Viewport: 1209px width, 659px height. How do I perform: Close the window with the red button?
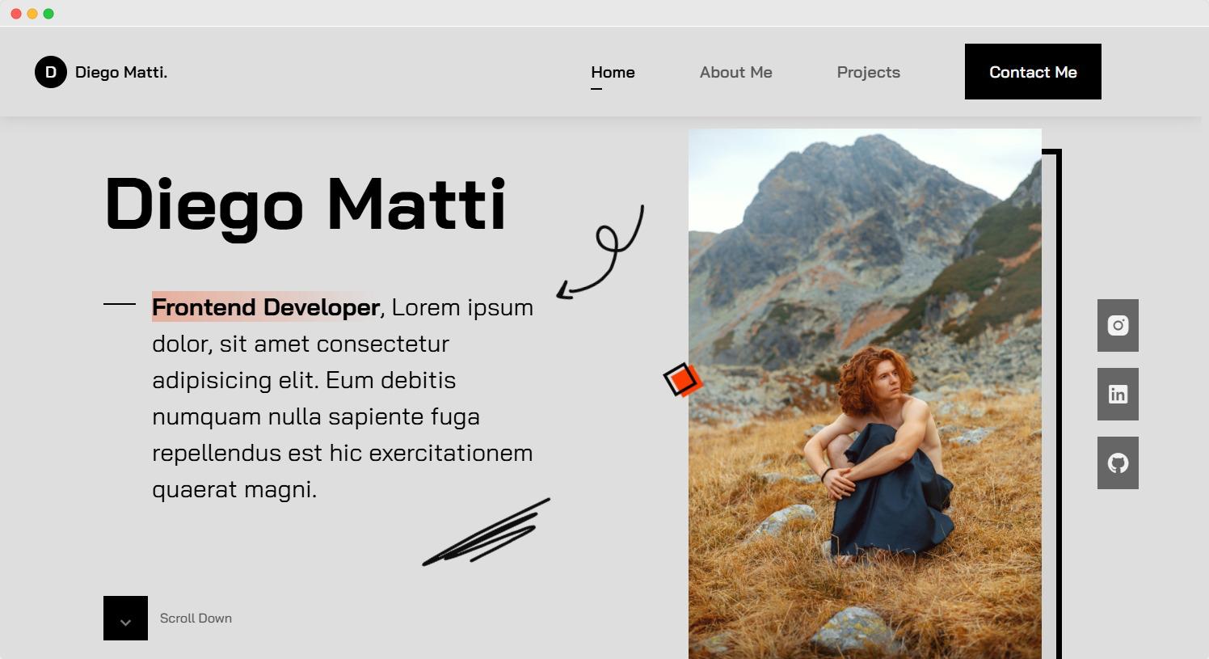pos(16,14)
